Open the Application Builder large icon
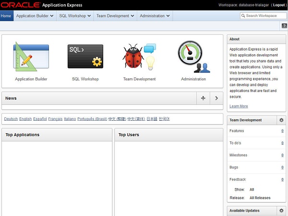 tap(31, 56)
